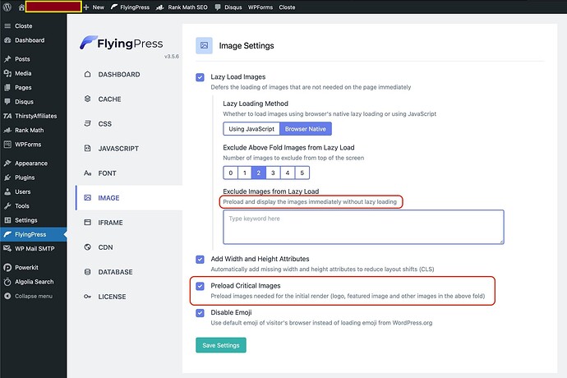This screenshot has width=567, height=378.
Task: Click the home site icon in admin bar
Action: [21, 7]
